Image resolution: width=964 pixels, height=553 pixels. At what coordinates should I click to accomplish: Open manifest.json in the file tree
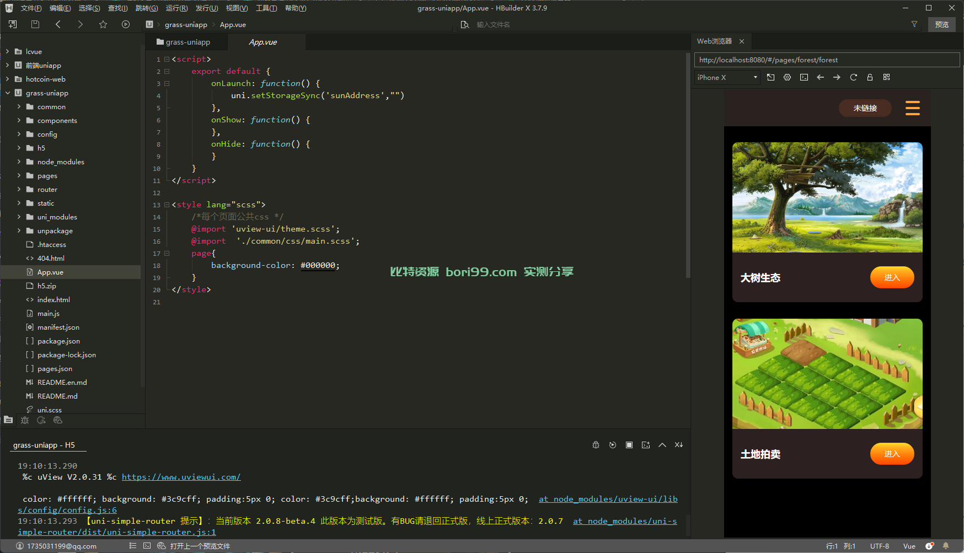[x=58, y=327]
